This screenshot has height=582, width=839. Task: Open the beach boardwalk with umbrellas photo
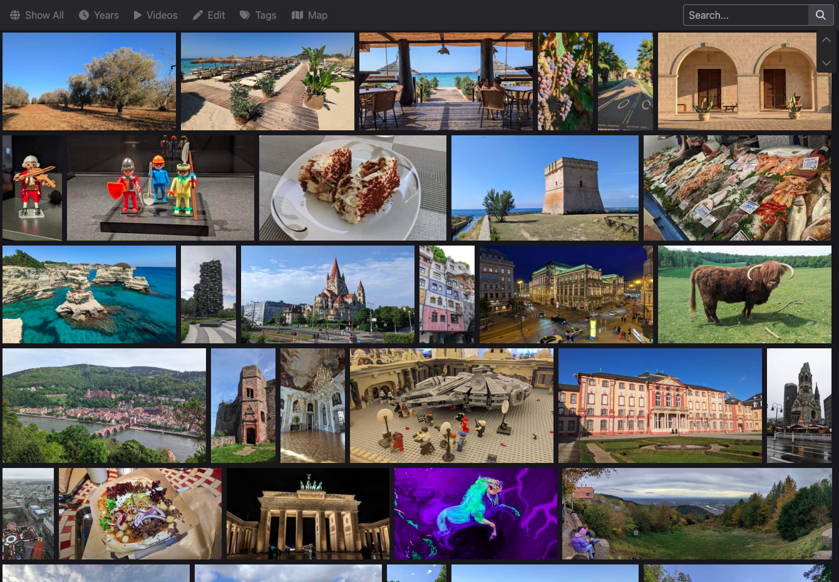(x=267, y=81)
